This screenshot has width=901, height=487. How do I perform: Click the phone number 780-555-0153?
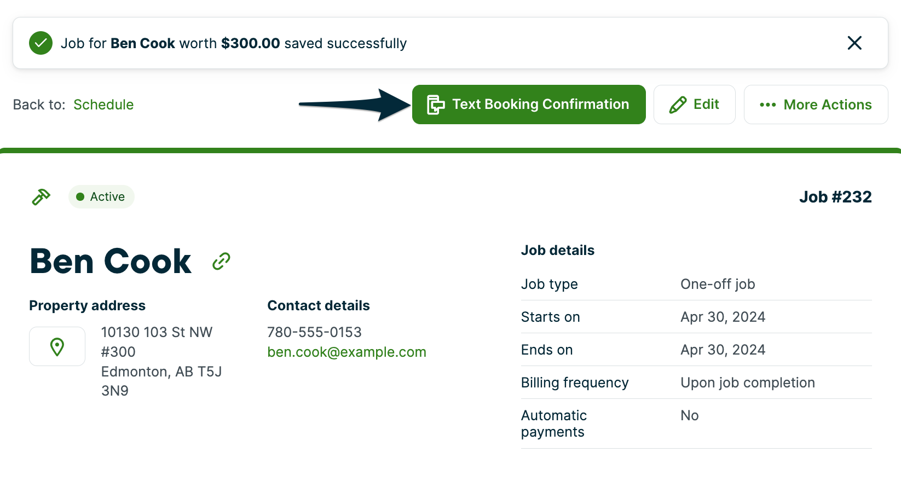click(x=314, y=332)
